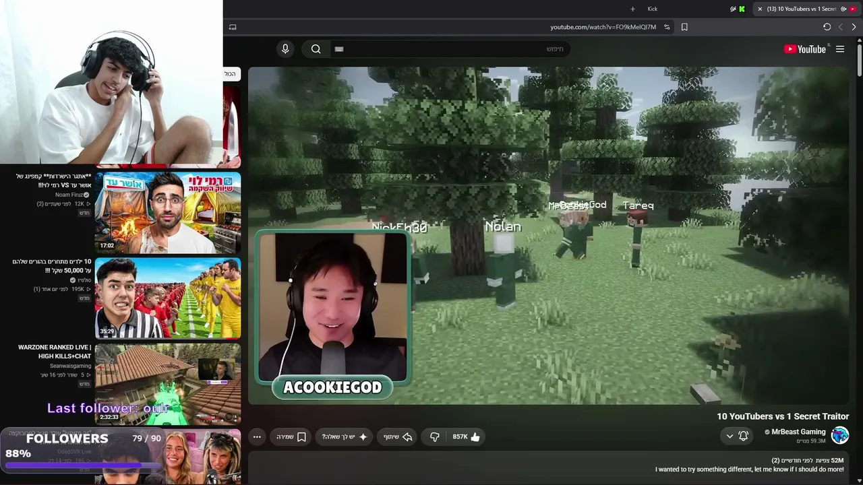This screenshot has height=485, width=863.
Task: Click the 59.3M subscriber count text
Action: 811,441
